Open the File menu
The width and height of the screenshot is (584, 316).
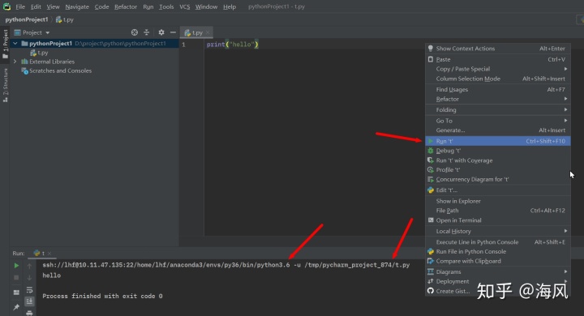click(x=20, y=6)
